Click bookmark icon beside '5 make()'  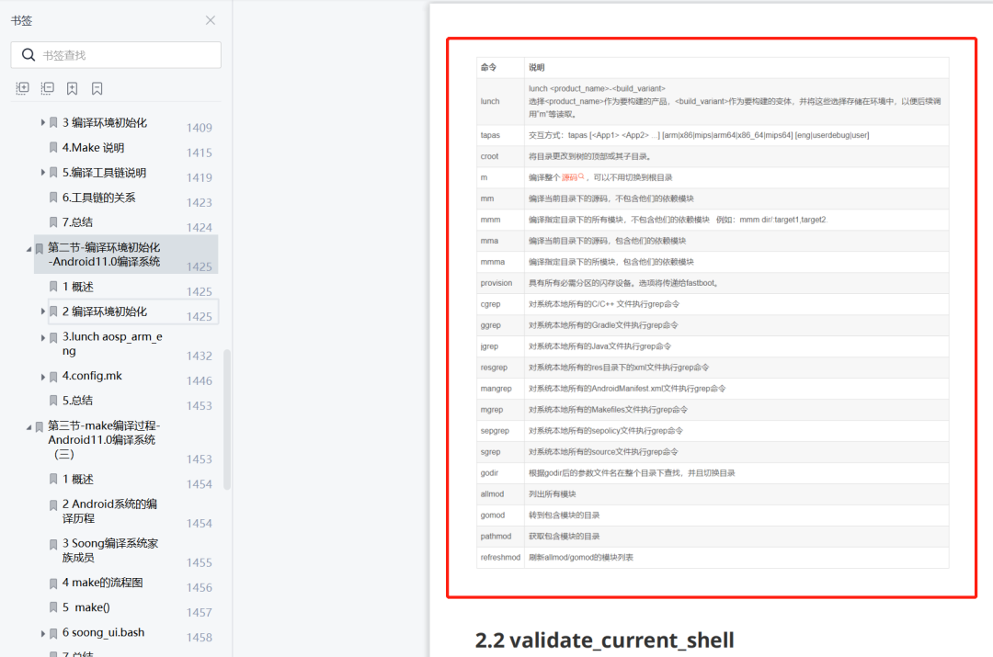[53, 607]
